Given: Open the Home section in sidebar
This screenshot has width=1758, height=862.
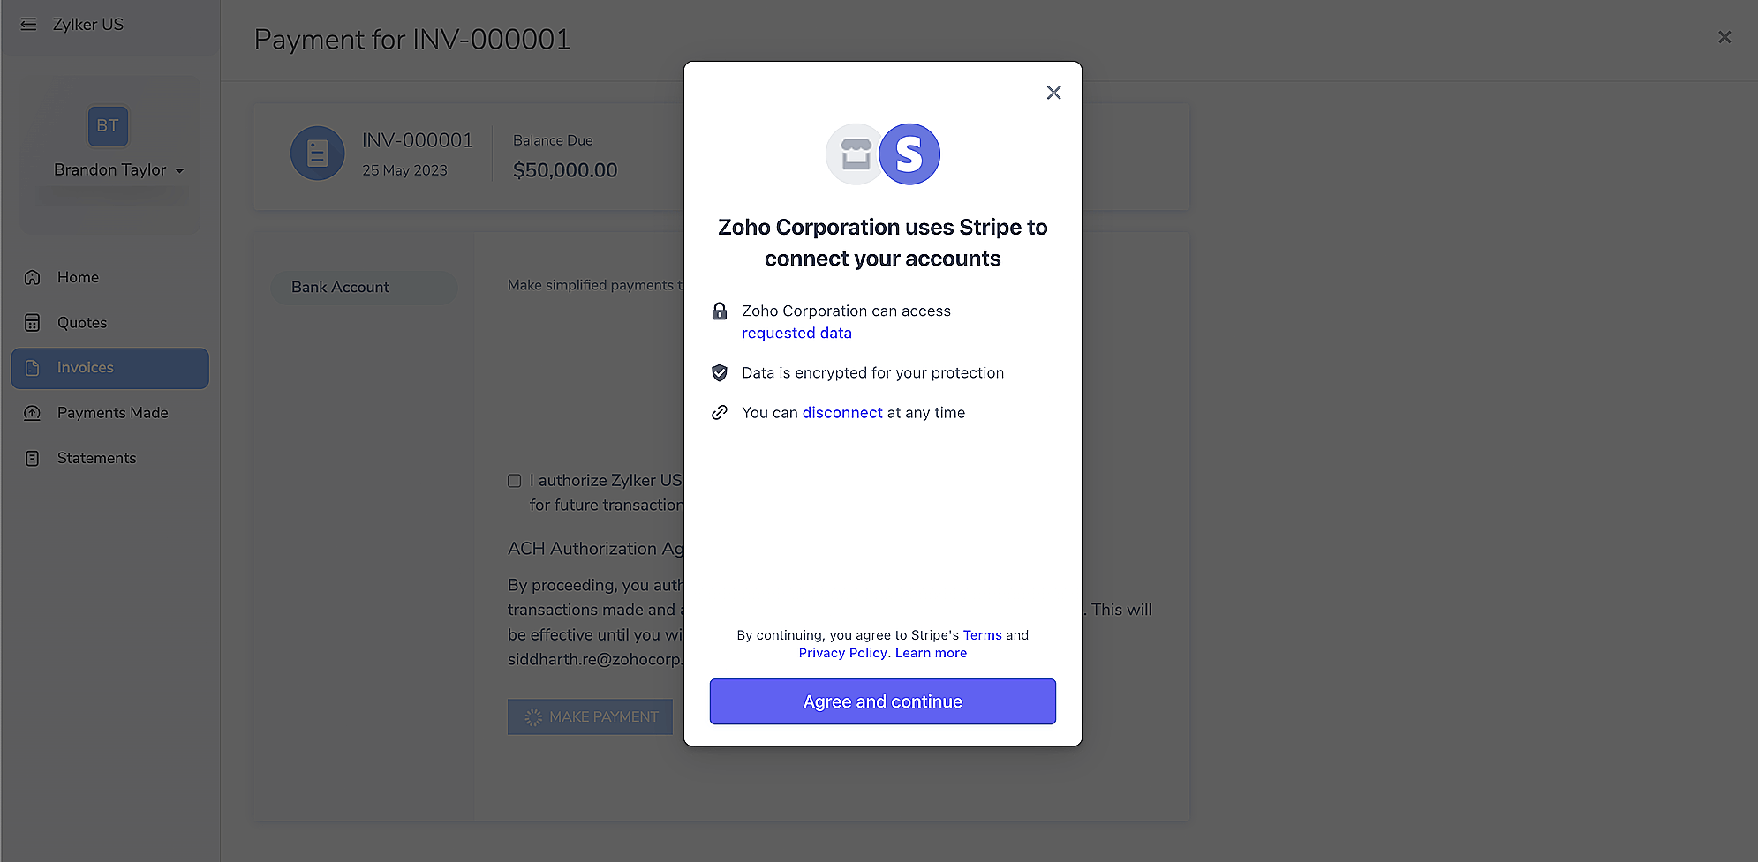Looking at the screenshot, I should click(78, 277).
